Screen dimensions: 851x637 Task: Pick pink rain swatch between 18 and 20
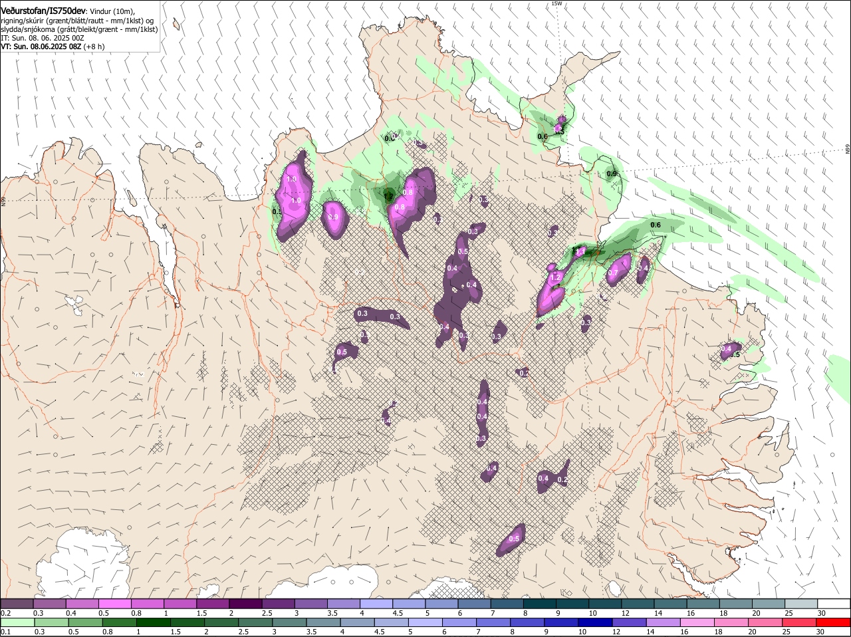(732, 622)
